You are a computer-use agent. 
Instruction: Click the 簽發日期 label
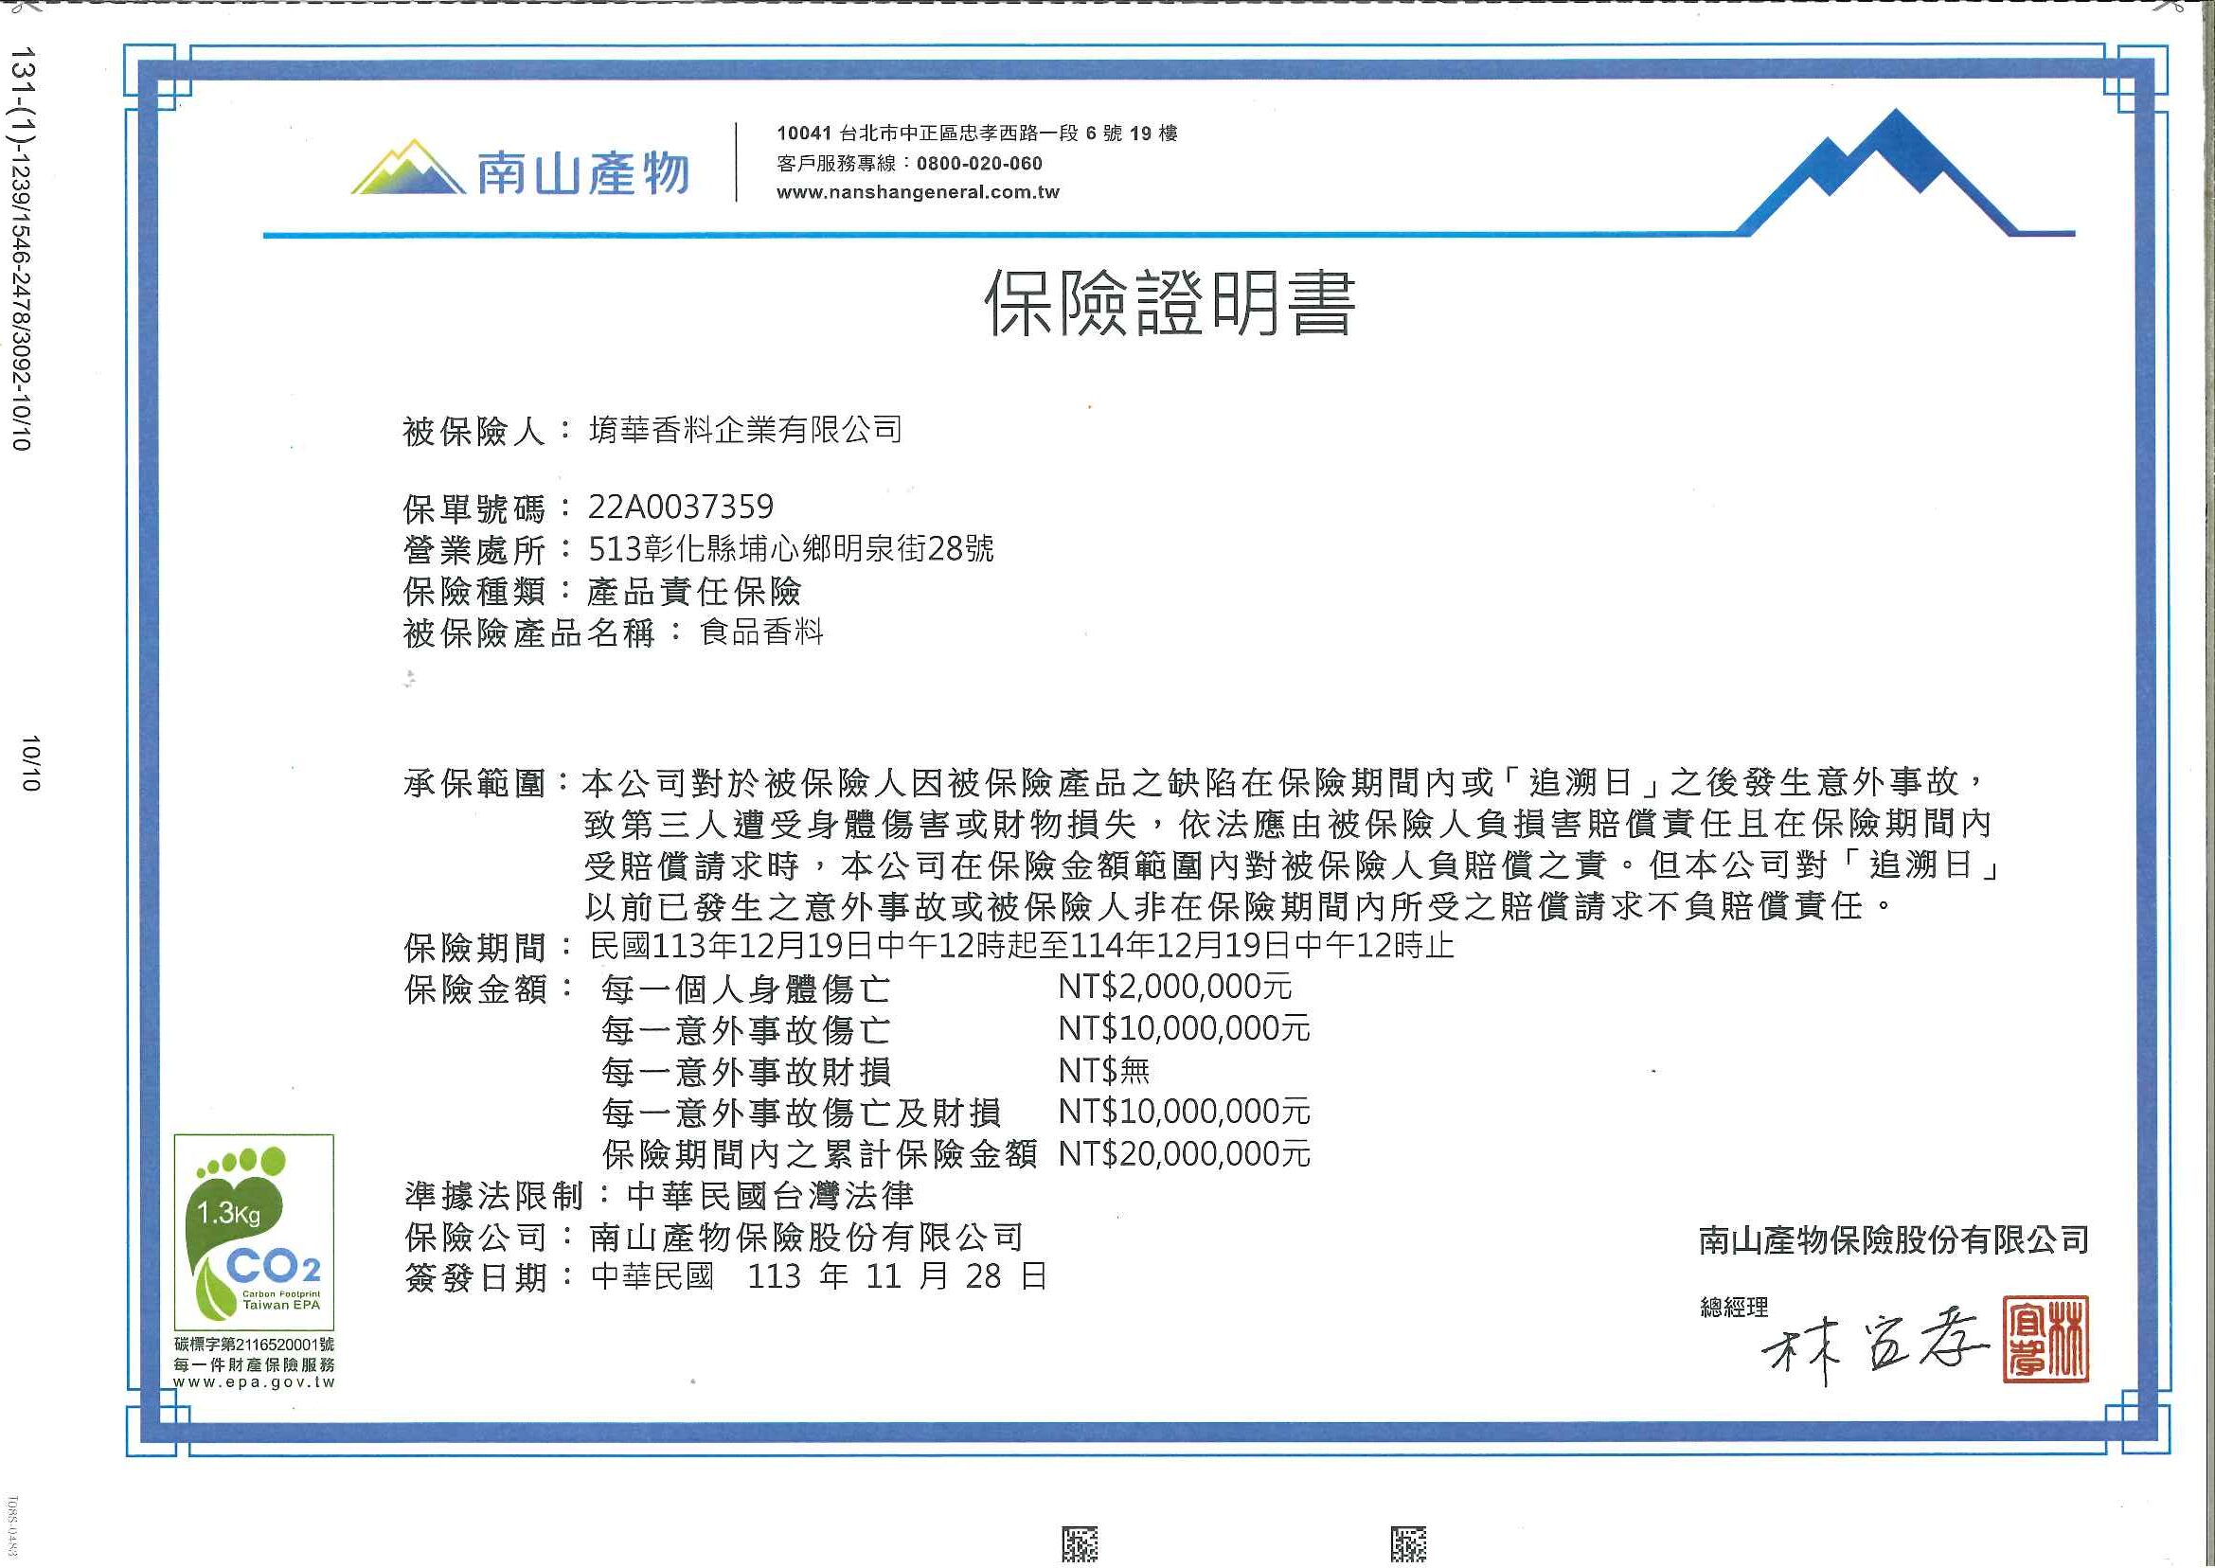[474, 1279]
